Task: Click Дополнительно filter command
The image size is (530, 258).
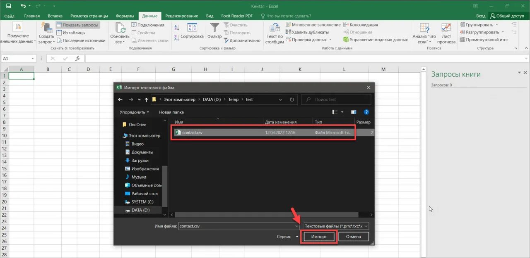Action: coord(242,40)
